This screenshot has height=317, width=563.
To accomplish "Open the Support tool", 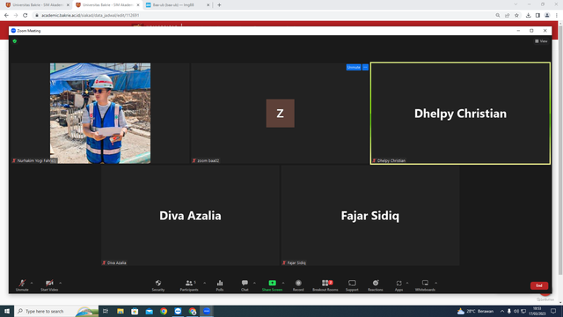I will tap(352, 285).
